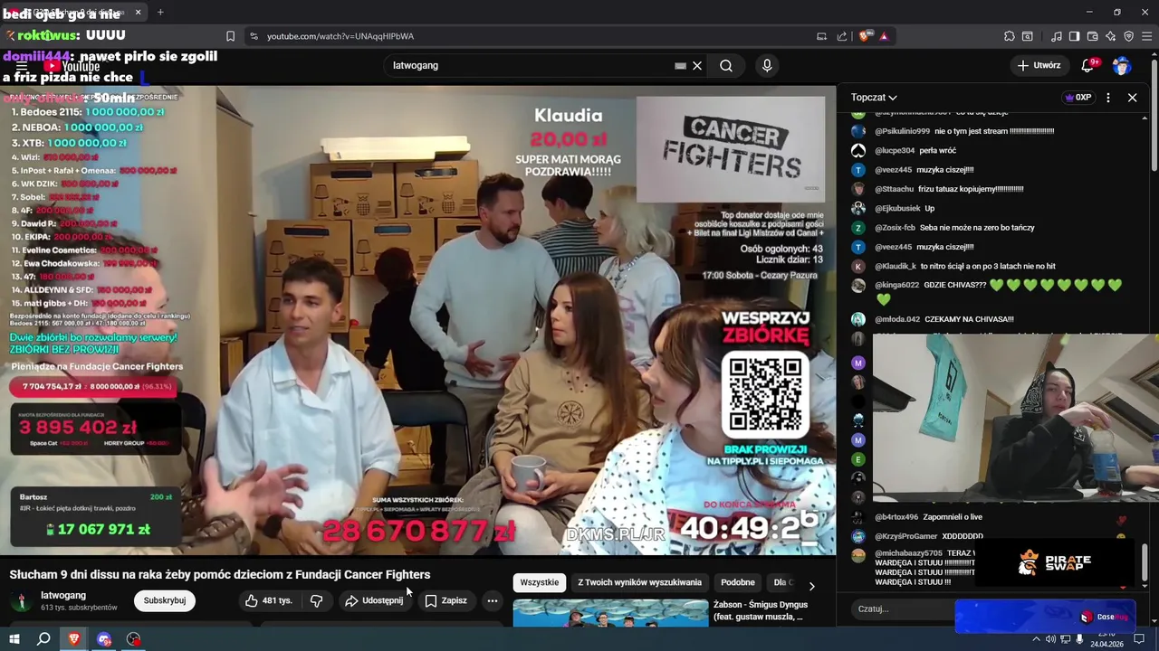Open the screen cast icon in address bar
Image resolution: width=1159 pixels, height=651 pixels.
(x=821, y=36)
